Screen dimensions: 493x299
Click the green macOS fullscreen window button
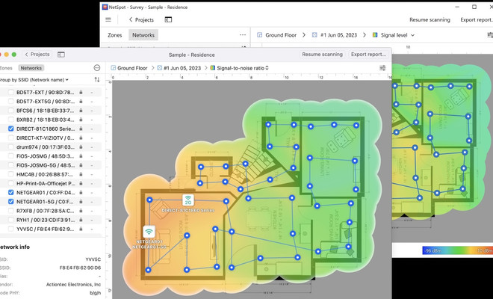[14, 55]
